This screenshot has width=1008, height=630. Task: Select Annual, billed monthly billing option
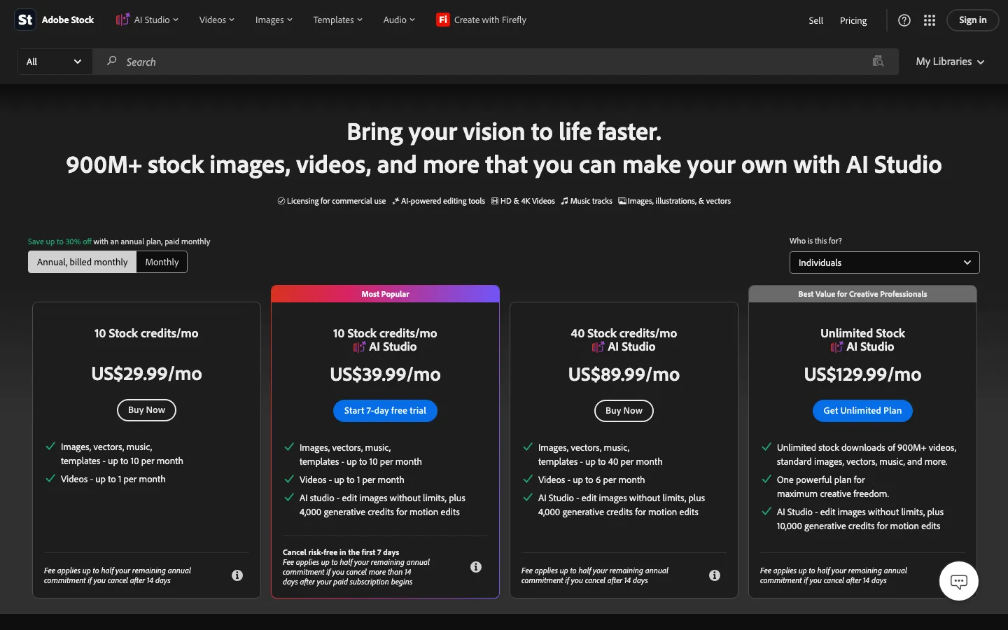[83, 262]
